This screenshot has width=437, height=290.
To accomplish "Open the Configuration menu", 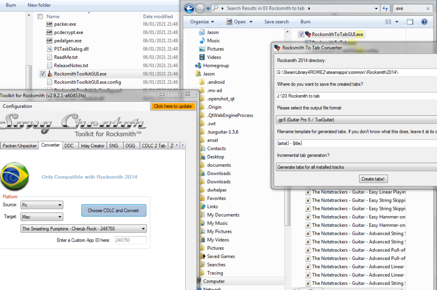I will click(x=17, y=106).
